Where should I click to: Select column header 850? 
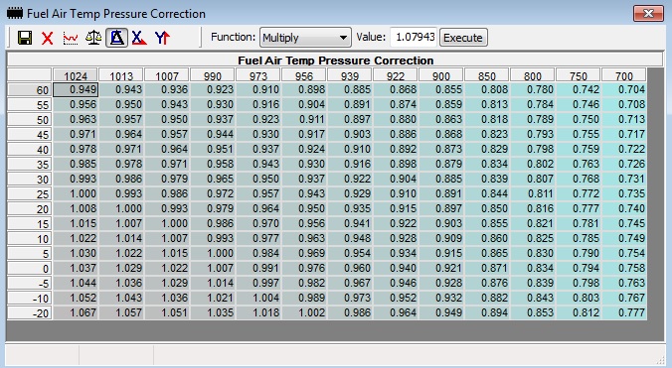(x=487, y=75)
